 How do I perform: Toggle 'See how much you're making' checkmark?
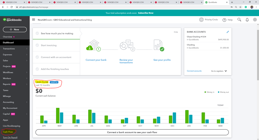37,34
